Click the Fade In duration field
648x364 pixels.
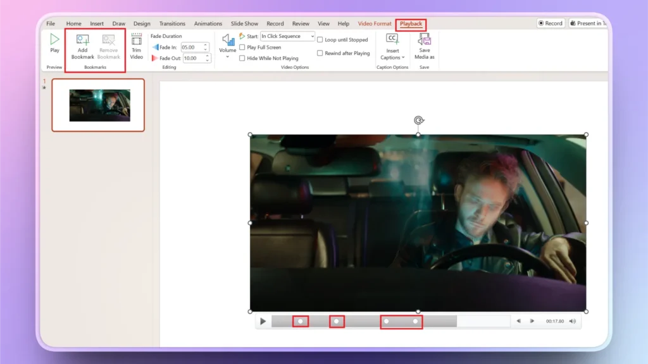(191, 47)
